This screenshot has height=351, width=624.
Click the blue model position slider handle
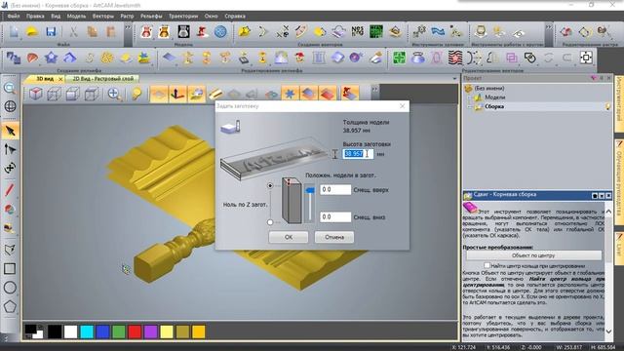click(x=310, y=191)
